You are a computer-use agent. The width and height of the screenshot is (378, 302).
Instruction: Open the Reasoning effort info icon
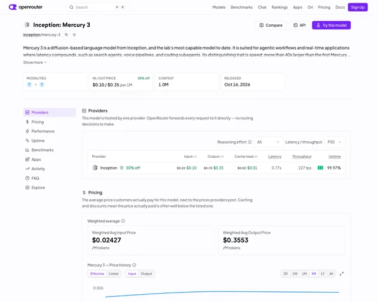(250, 142)
